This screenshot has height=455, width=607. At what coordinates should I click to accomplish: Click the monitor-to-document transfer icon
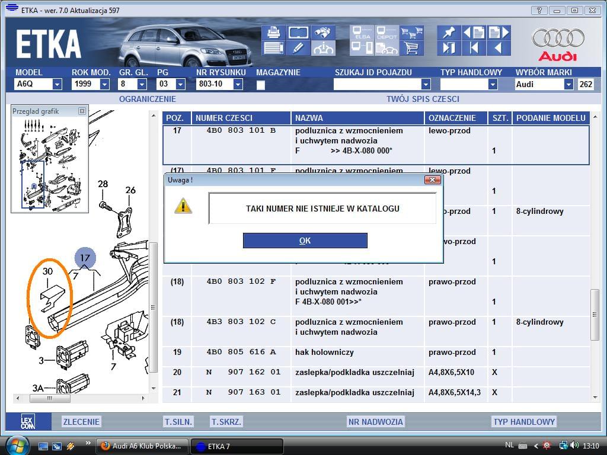click(362, 48)
